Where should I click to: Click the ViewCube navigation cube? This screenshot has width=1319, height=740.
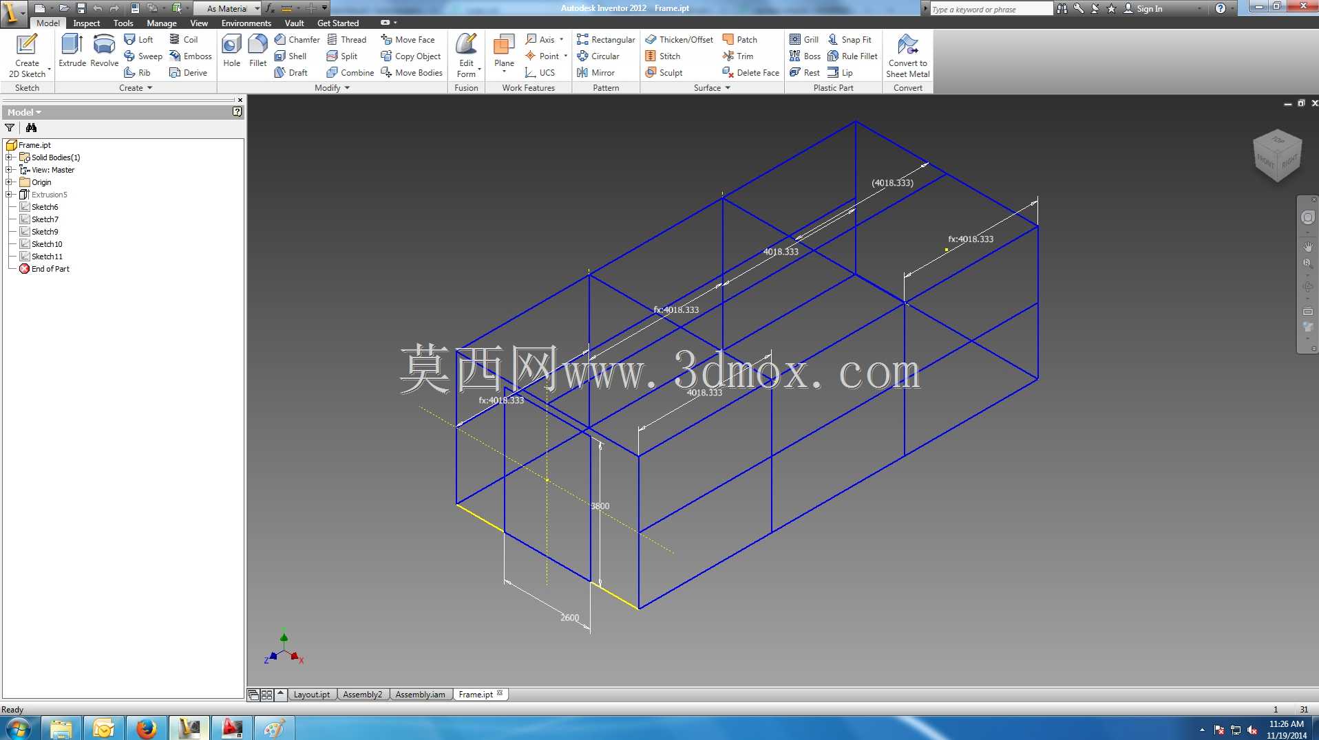[x=1277, y=155]
